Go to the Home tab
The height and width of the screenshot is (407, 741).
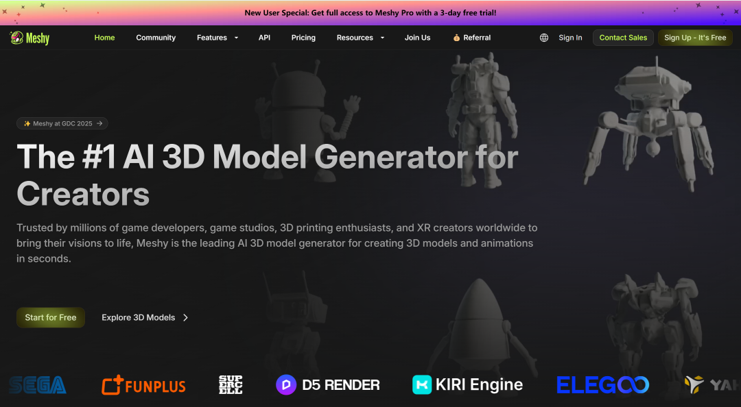point(104,38)
